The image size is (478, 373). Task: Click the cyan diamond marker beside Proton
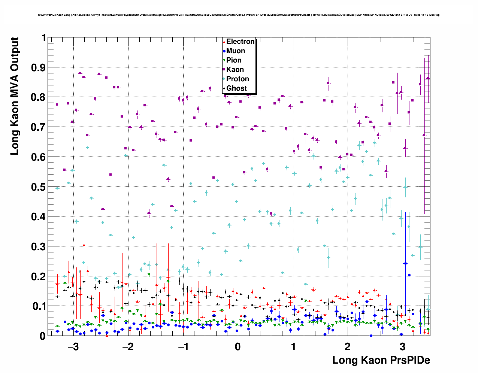pyautogui.click(x=224, y=79)
